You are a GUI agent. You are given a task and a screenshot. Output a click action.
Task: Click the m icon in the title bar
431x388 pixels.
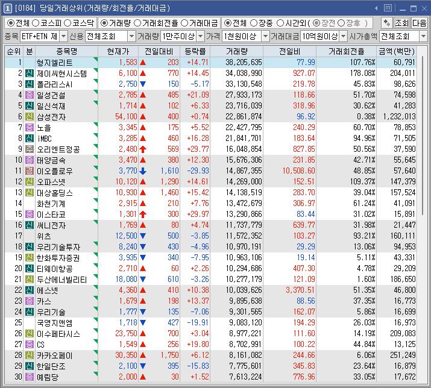388,8
